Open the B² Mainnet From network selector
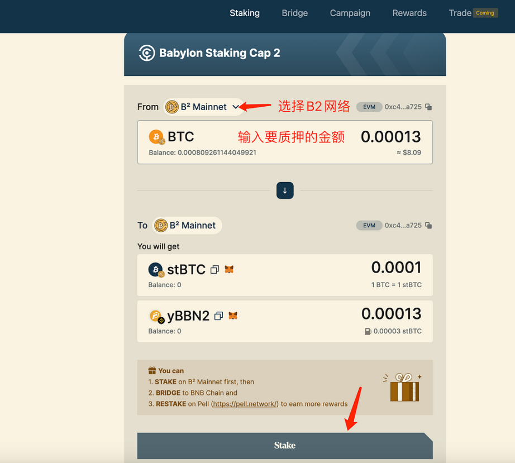The image size is (515, 463). click(x=204, y=107)
